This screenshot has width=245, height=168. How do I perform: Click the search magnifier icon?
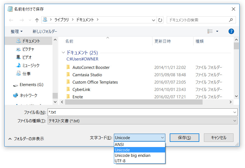tap(231, 20)
